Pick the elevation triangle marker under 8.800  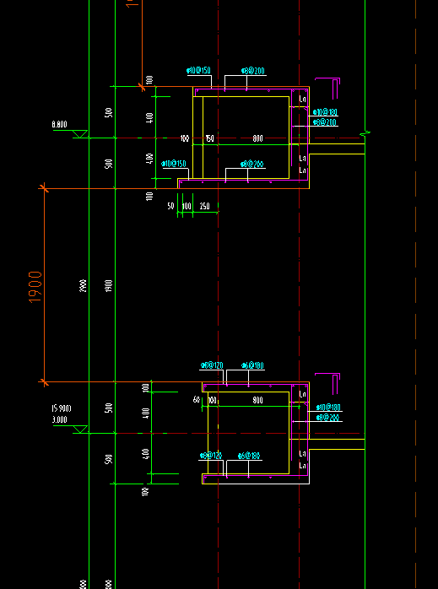pyautogui.click(x=80, y=134)
